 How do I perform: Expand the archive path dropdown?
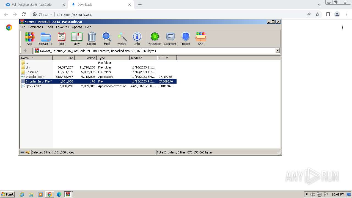(277, 51)
